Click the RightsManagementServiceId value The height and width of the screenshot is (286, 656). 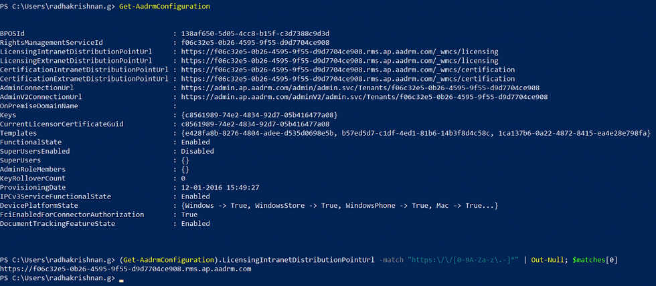(x=255, y=43)
